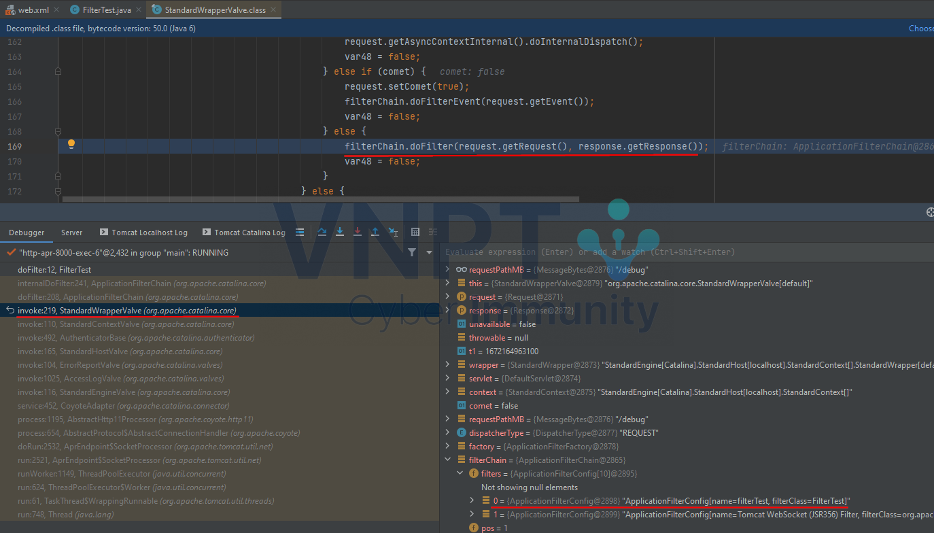Click the Step Out debugger icon
Viewport: 934px width, 533px height.
pyautogui.click(x=375, y=232)
